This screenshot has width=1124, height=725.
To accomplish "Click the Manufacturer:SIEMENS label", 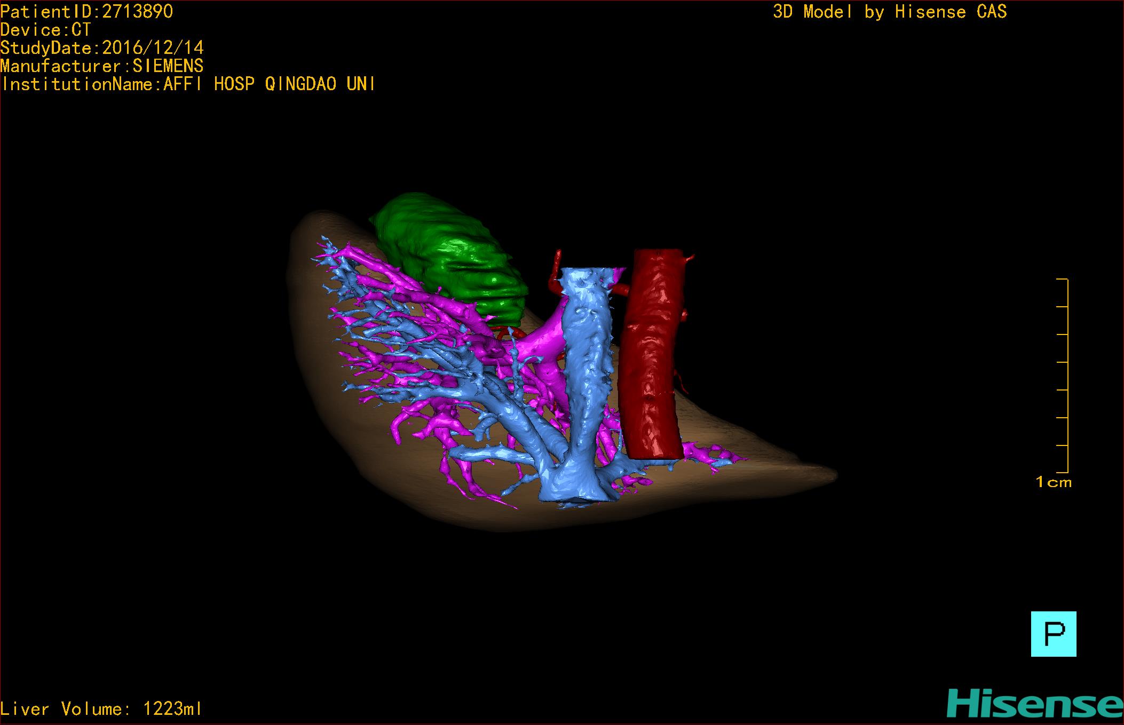I will (x=102, y=66).
